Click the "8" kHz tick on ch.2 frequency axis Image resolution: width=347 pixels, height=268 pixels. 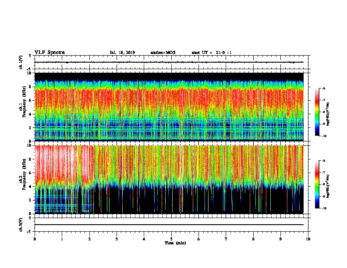point(31,159)
